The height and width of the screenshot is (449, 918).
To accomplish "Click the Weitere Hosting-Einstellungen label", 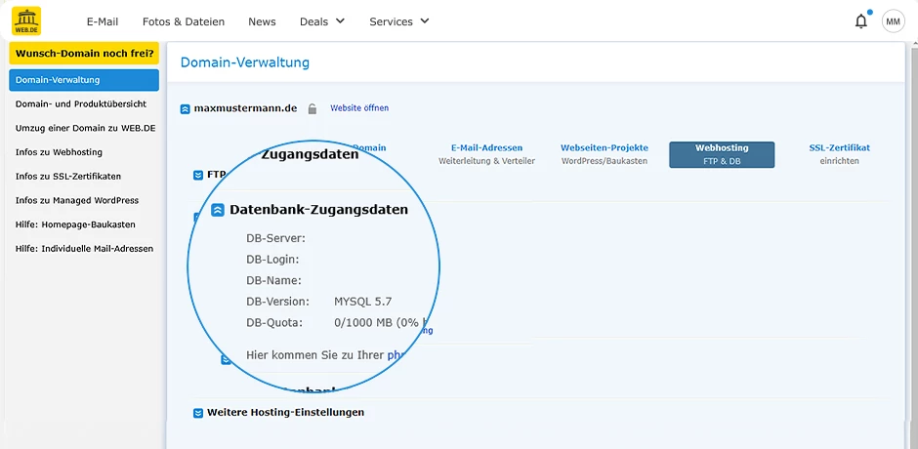I will 286,413.
